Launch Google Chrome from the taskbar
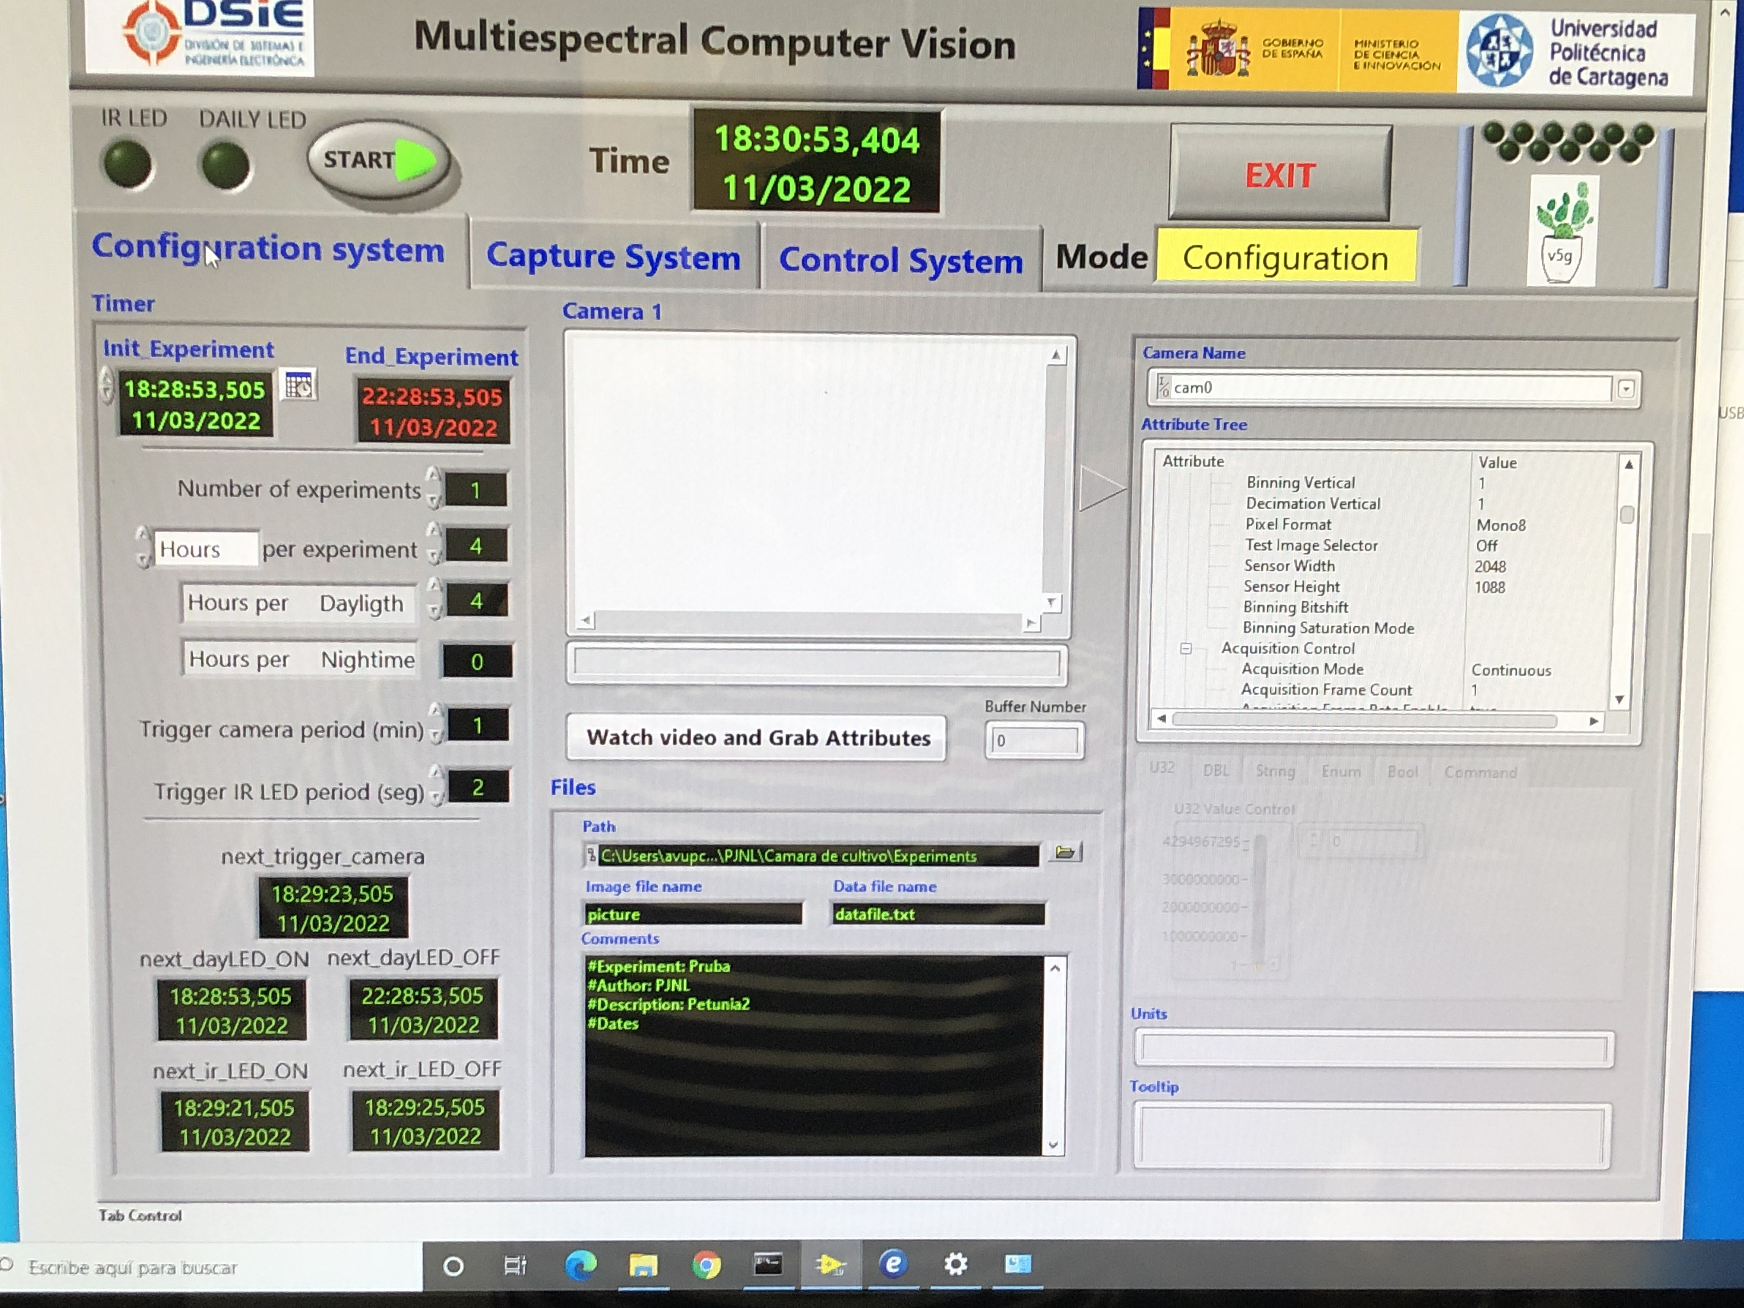 (706, 1266)
